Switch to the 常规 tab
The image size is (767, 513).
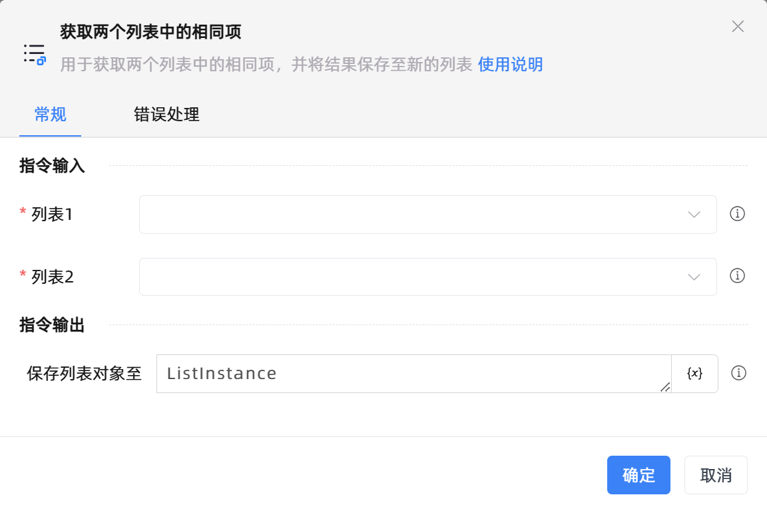[51, 115]
